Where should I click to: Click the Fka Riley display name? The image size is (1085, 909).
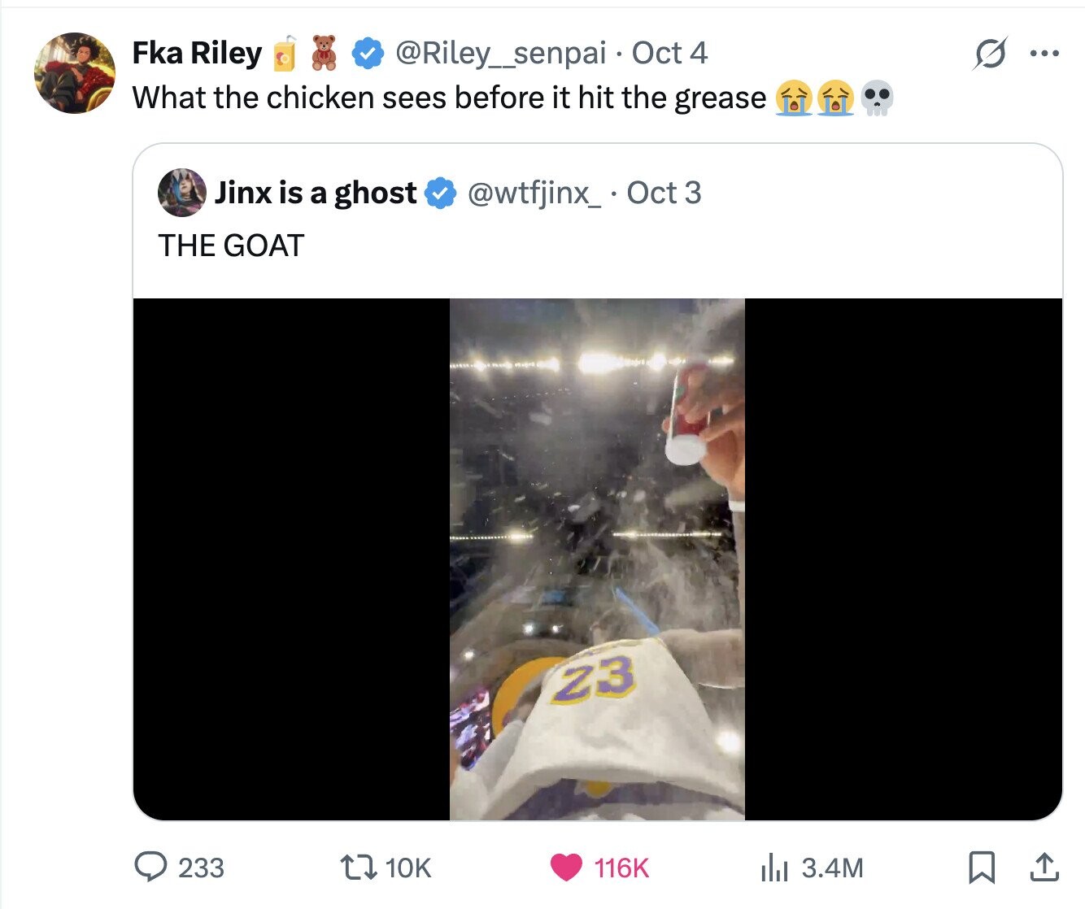197,54
